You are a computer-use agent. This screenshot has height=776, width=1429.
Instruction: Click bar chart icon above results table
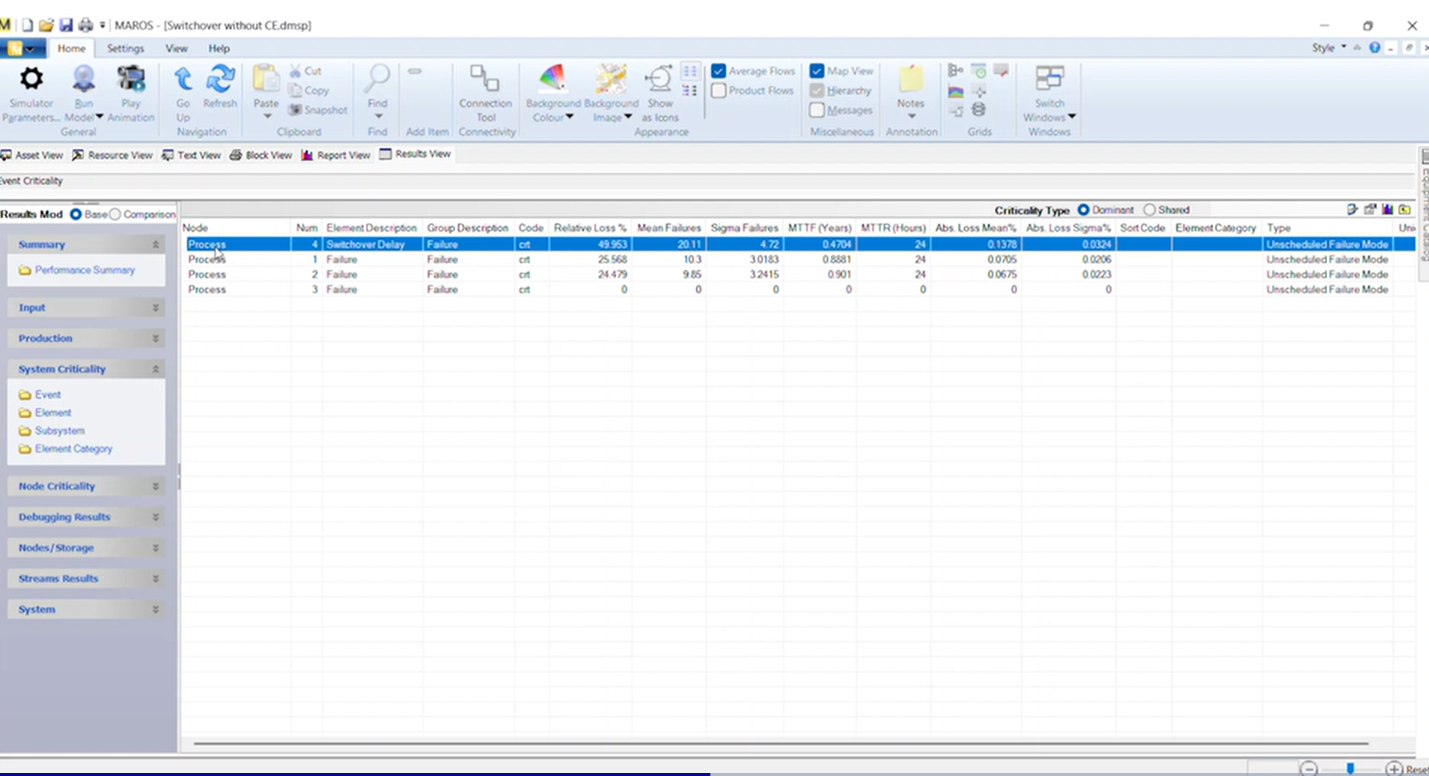tap(1387, 210)
